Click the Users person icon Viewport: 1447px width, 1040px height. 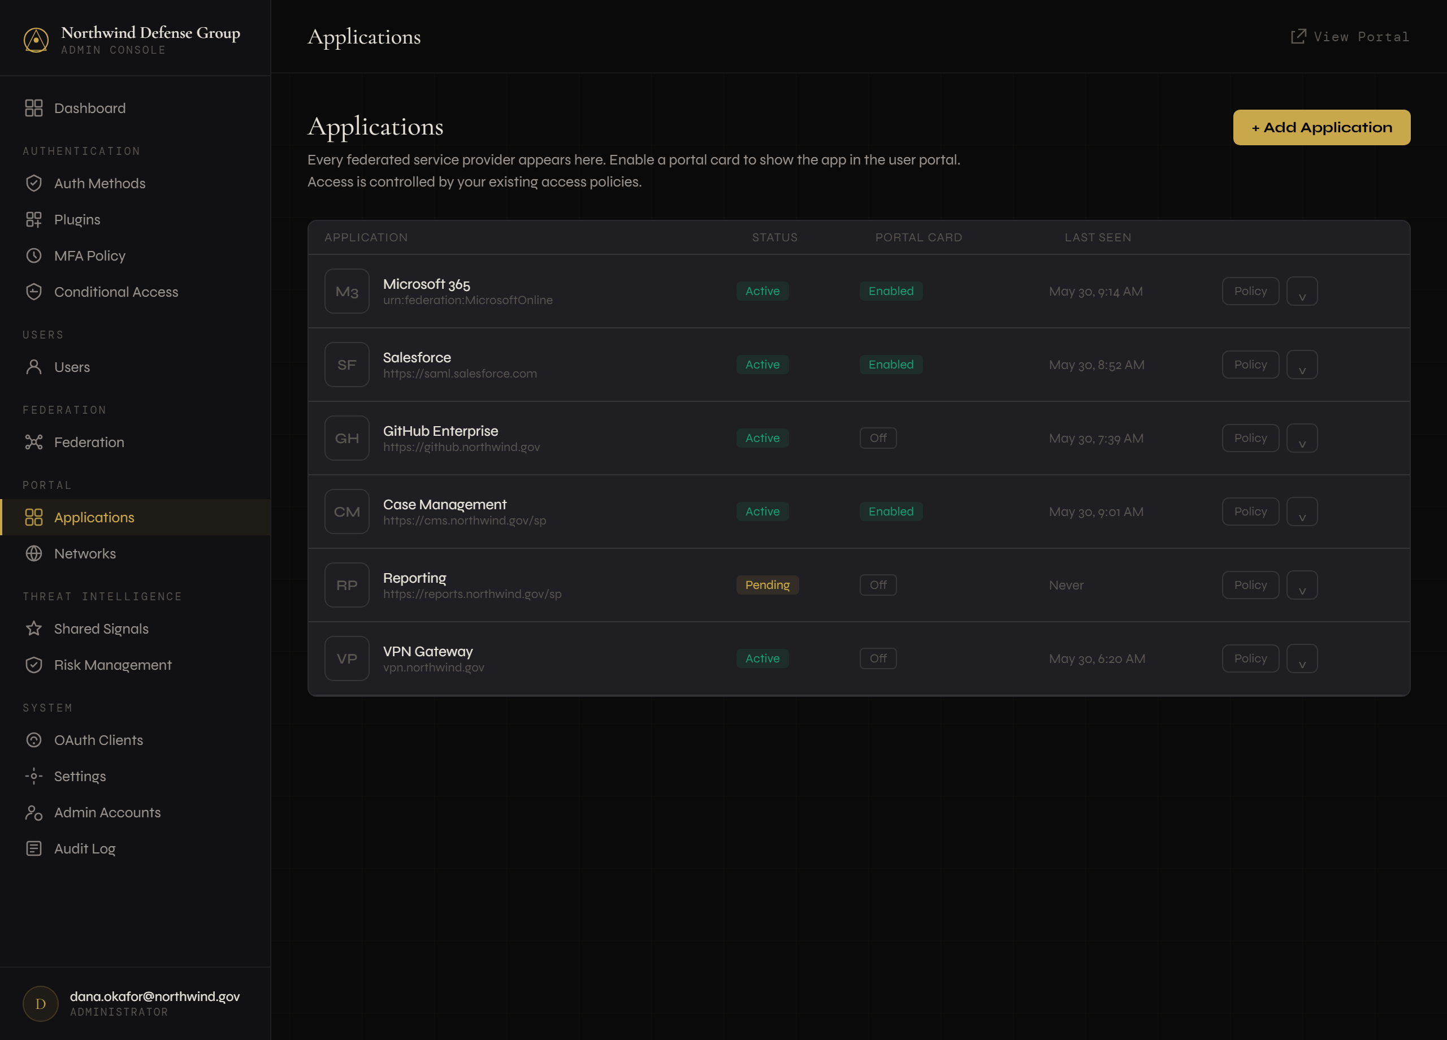click(x=34, y=367)
